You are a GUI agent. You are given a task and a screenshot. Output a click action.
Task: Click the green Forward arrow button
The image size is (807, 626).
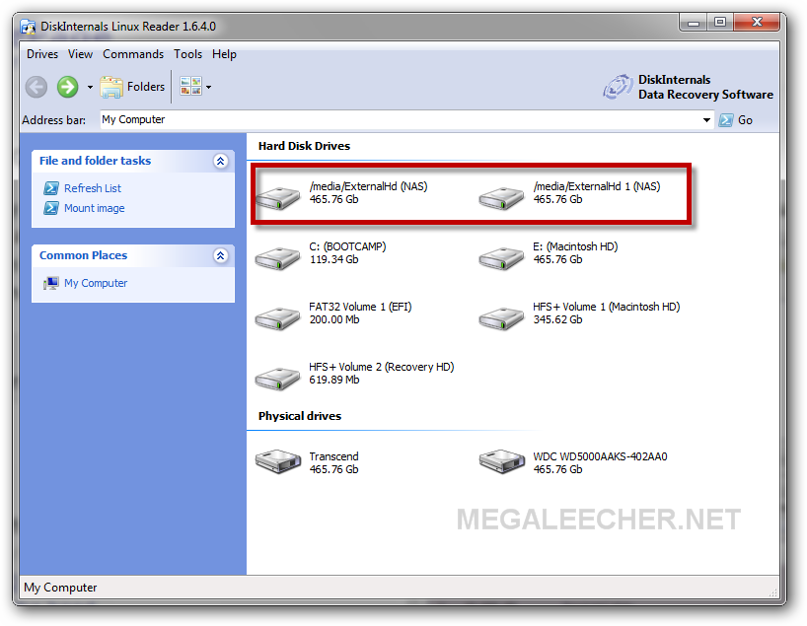click(67, 87)
